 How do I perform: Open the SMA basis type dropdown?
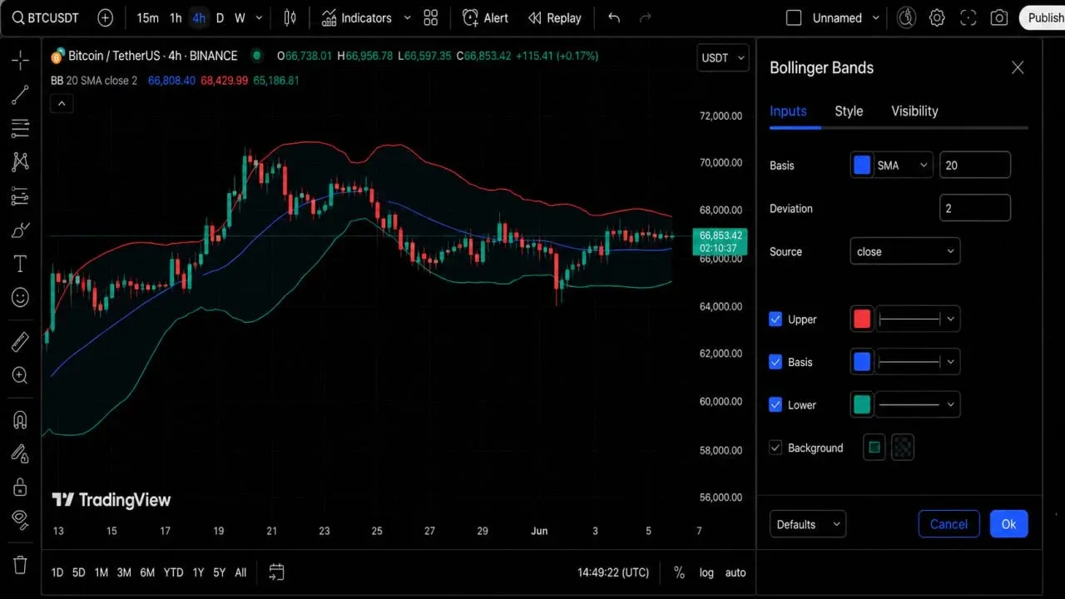point(903,165)
